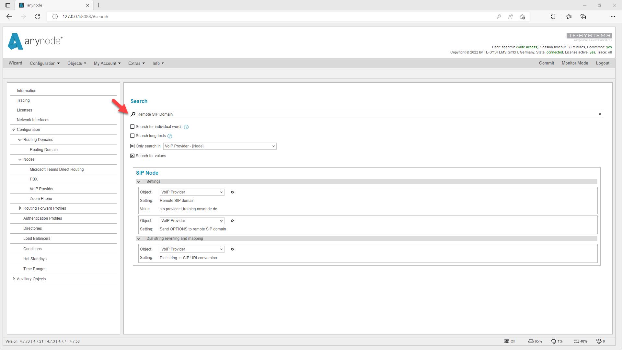Uncheck Search for values checkbox
The width and height of the screenshot is (622, 350).
pyautogui.click(x=132, y=156)
